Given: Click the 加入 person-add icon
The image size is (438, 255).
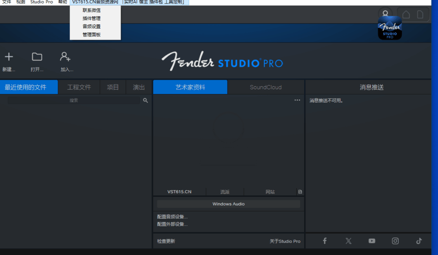Looking at the screenshot, I should click(x=65, y=57).
